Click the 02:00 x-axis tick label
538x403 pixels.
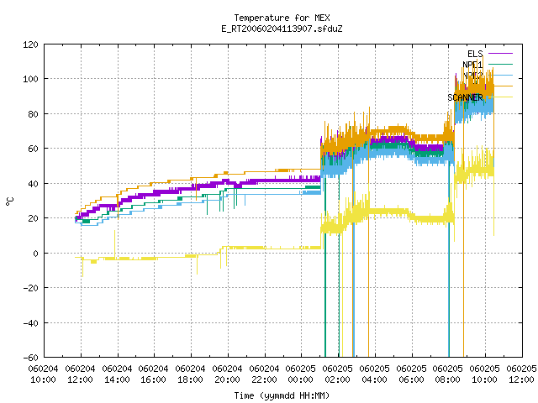pyautogui.click(x=338, y=379)
